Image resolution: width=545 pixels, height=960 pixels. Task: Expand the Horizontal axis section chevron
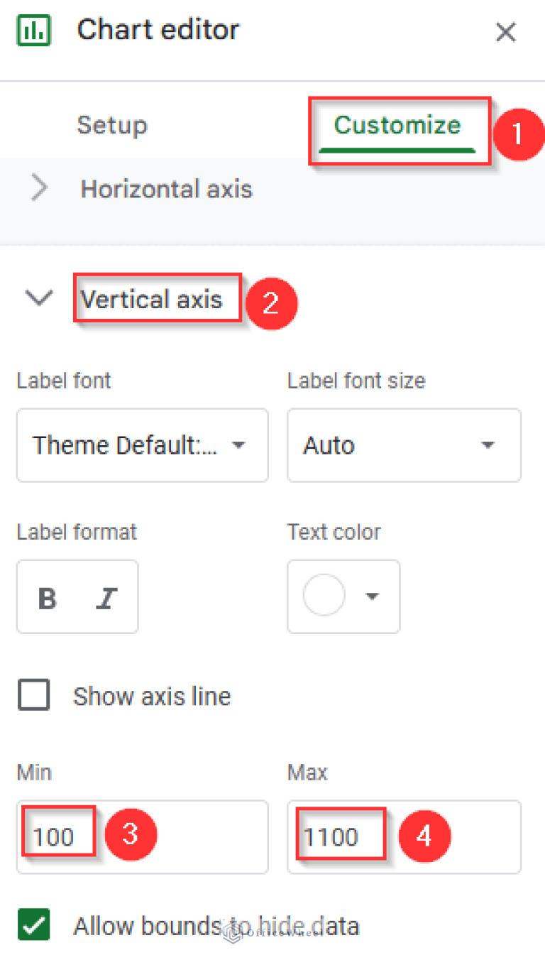point(40,189)
